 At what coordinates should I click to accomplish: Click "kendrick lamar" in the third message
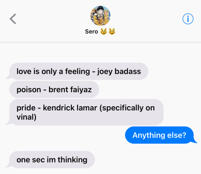pos(70,108)
